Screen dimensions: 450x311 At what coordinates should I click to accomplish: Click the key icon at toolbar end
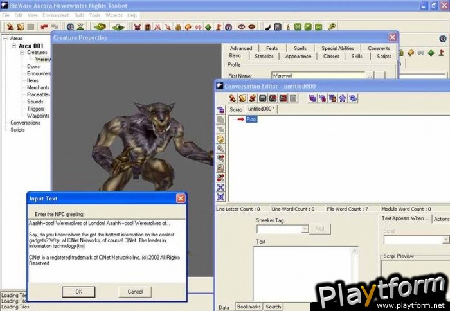[332, 27]
